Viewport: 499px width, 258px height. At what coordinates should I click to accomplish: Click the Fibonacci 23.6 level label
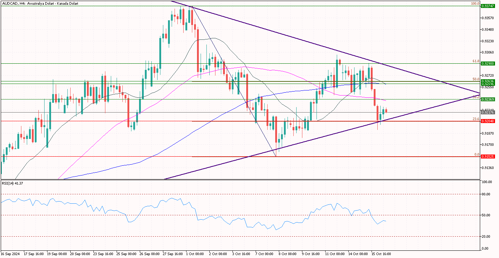[476, 119]
